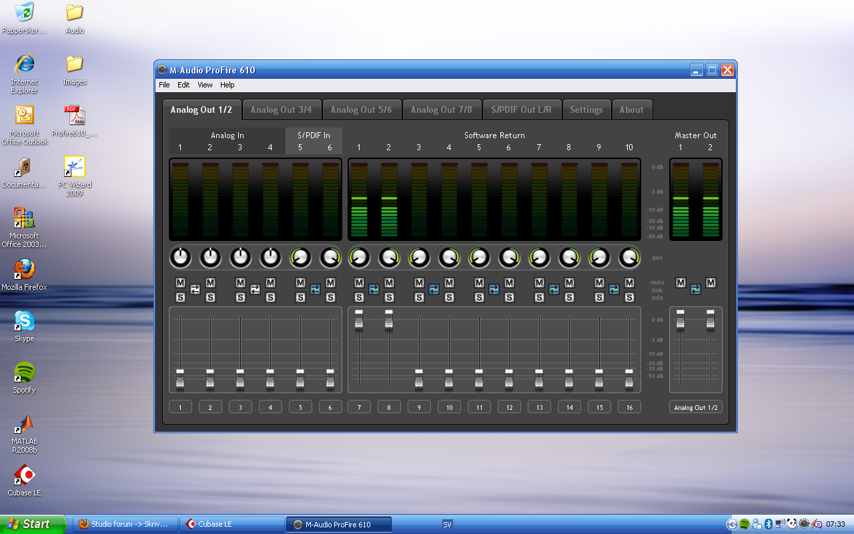Select the Profire610 PDF file icon

tap(75, 120)
